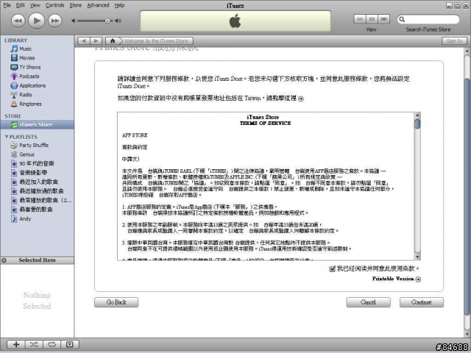Click the Cancel button
The height and width of the screenshot is (353, 471).
click(x=368, y=302)
